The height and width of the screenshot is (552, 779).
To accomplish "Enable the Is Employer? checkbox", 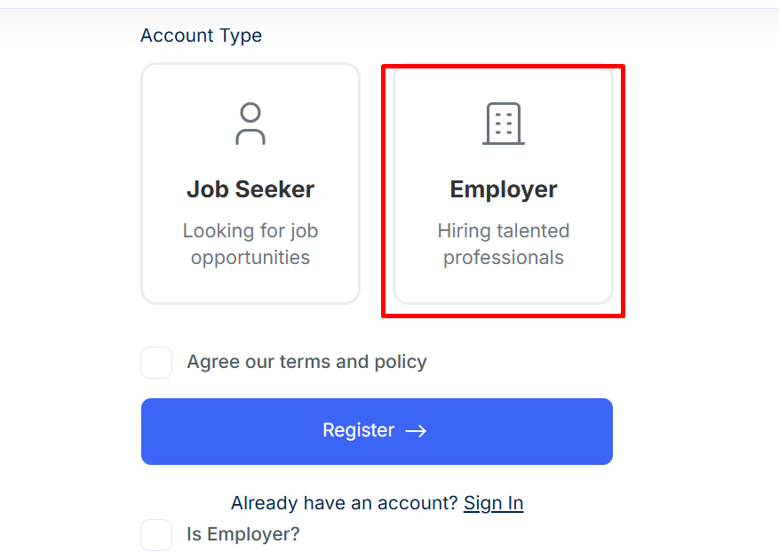I will 156,535.
